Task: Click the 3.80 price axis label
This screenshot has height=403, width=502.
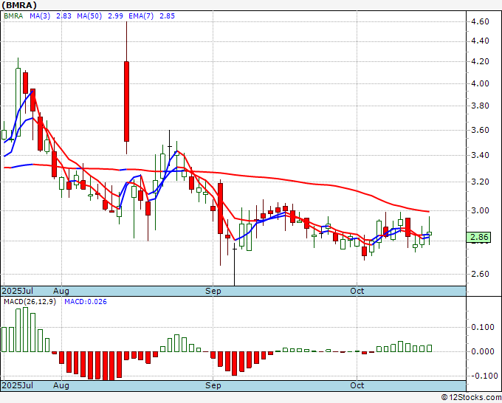Action: click(x=481, y=106)
